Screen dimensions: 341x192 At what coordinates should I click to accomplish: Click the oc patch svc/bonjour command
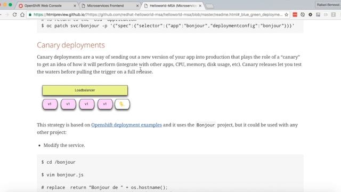pyautogui.click(x=168, y=26)
